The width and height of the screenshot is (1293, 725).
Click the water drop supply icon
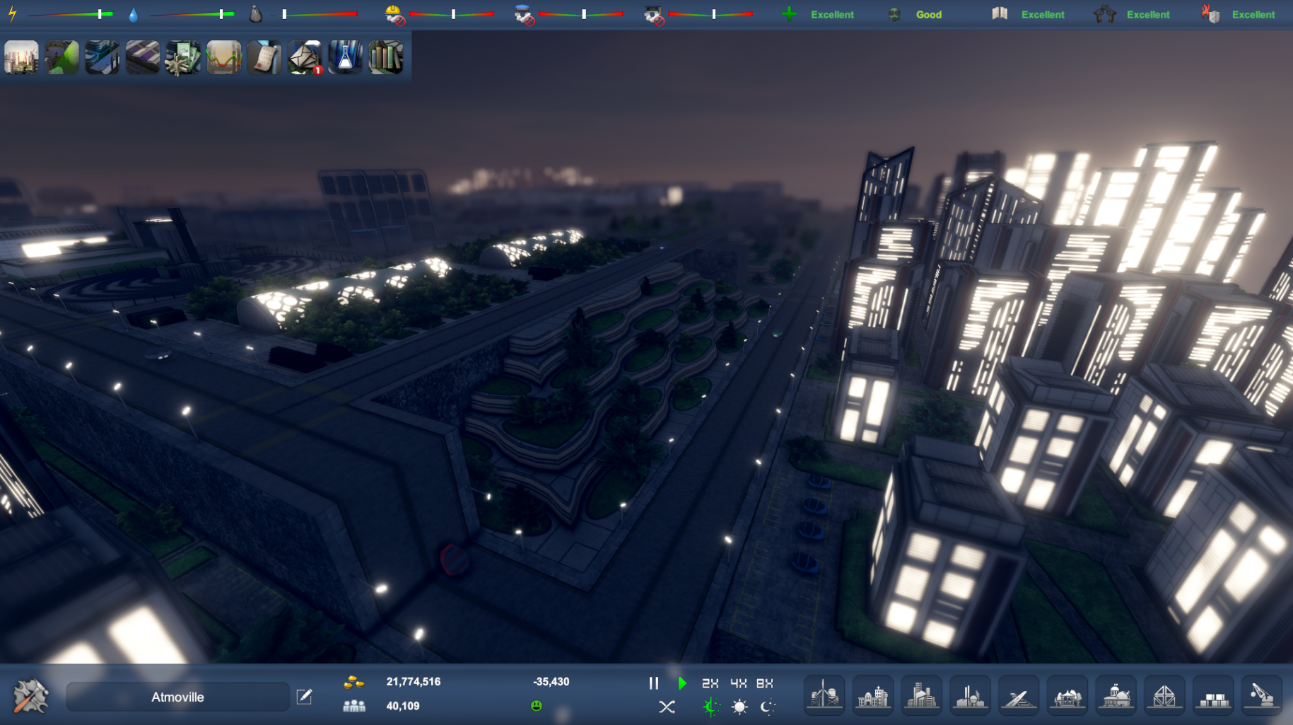coord(134,14)
